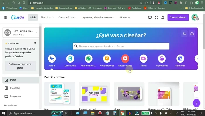The height and width of the screenshot is (116, 205).
Task: Go back in the browser
Action: point(4,3)
